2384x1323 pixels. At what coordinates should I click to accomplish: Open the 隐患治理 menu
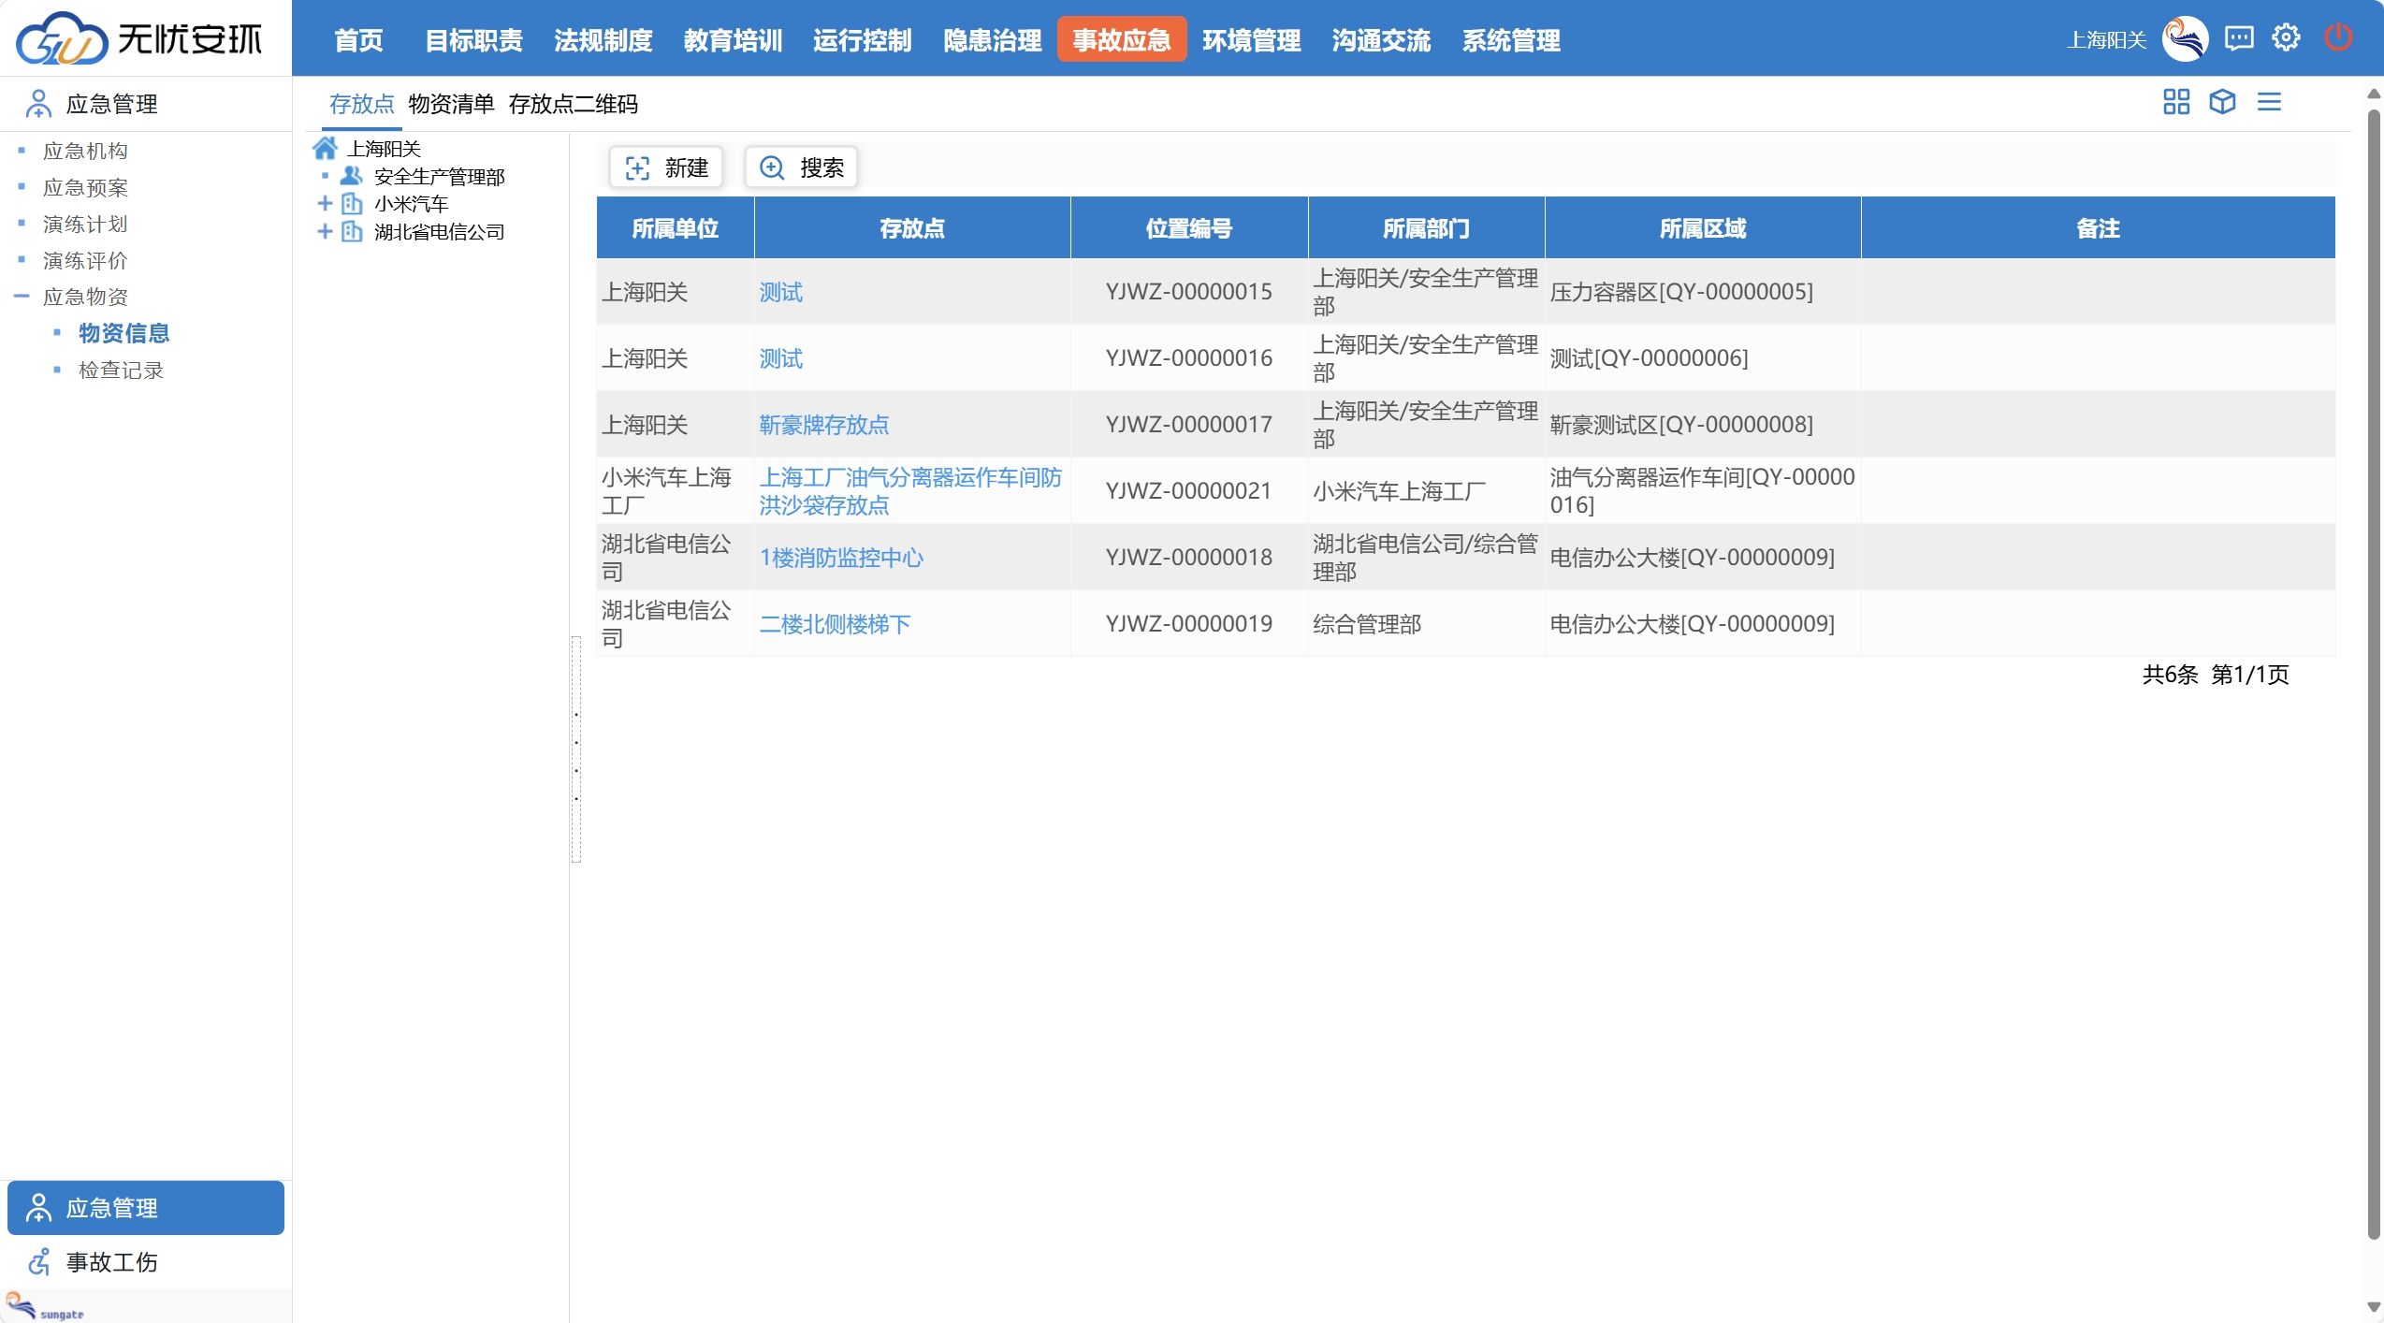tap(992, 40)
